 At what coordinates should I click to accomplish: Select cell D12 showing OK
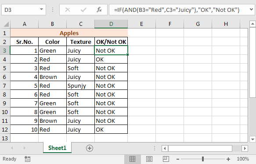(x=111, y=130)
